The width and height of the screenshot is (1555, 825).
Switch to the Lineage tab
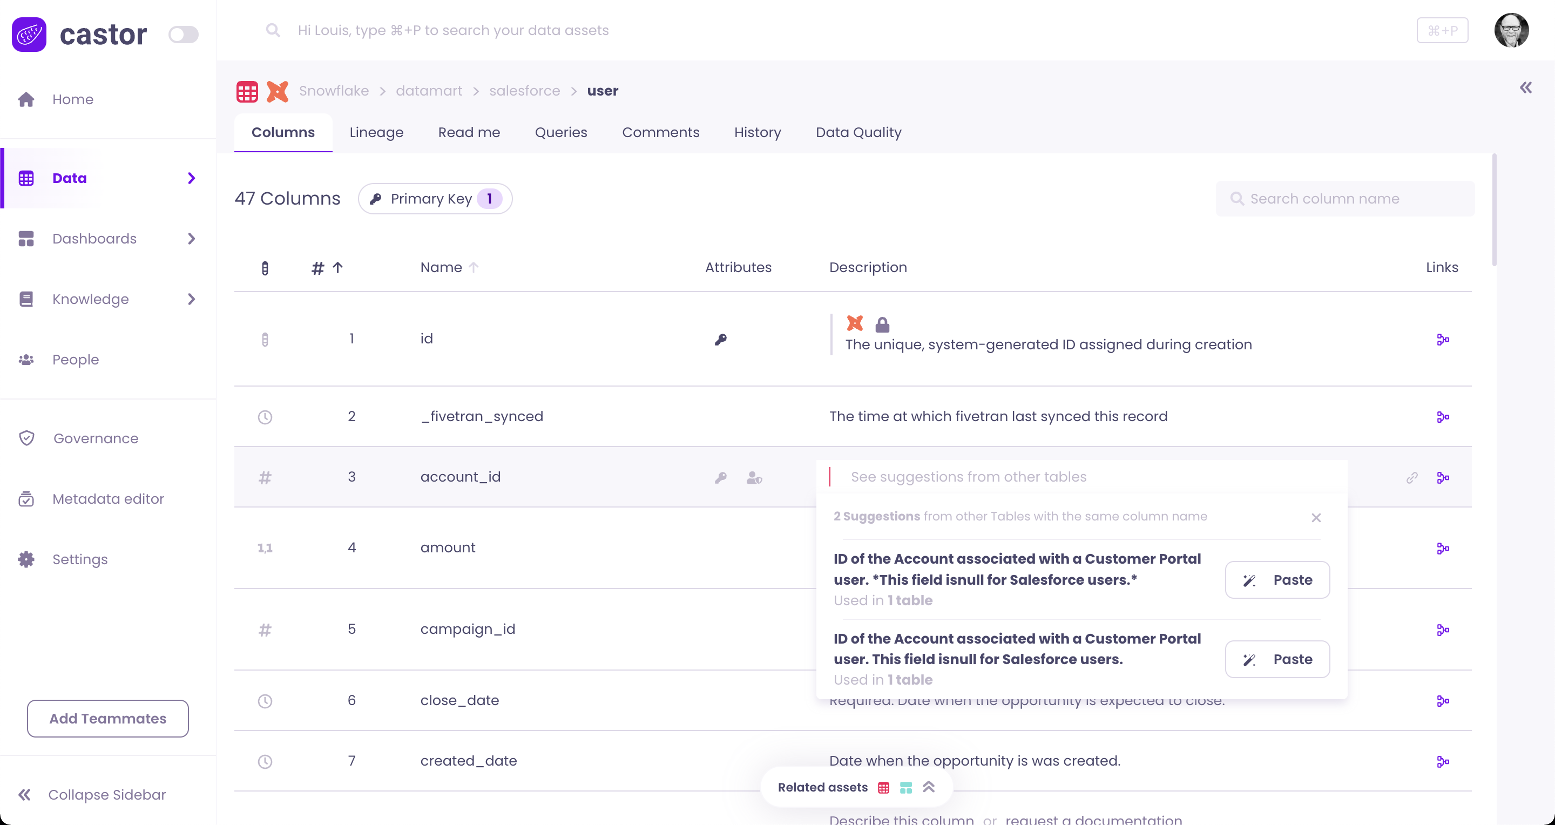(376, 132)
